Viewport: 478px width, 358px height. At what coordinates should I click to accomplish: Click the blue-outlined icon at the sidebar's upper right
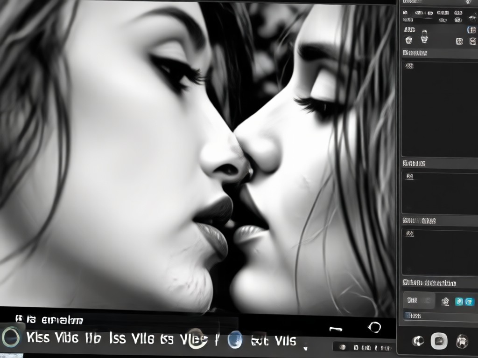coord(471,30)
